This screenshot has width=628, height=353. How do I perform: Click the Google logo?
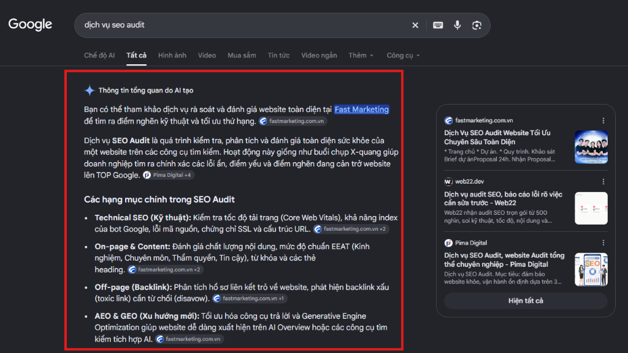pyautogui.click(x=30, y=24)
